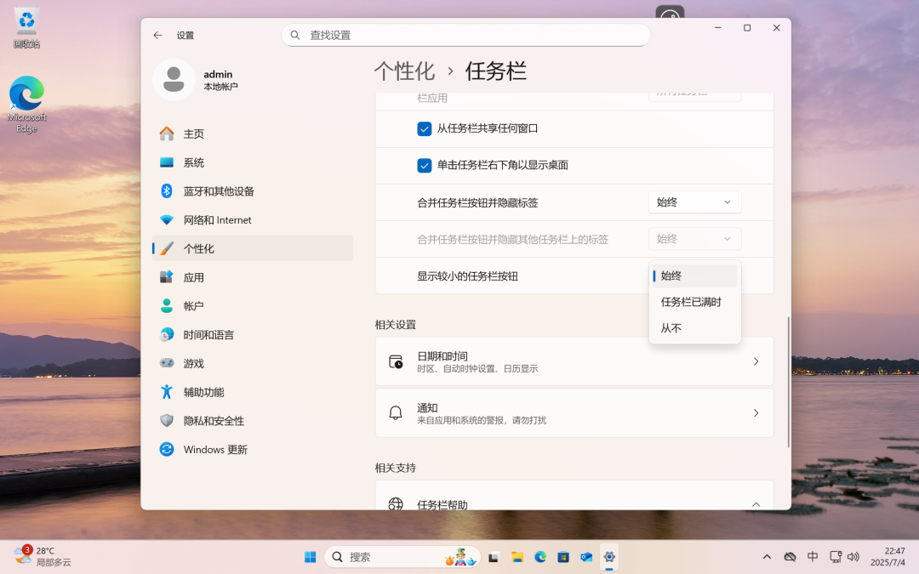This screenshot has height=574, width=919.
Task: Click the volume icon in the system tray
Action: (853, 557)
